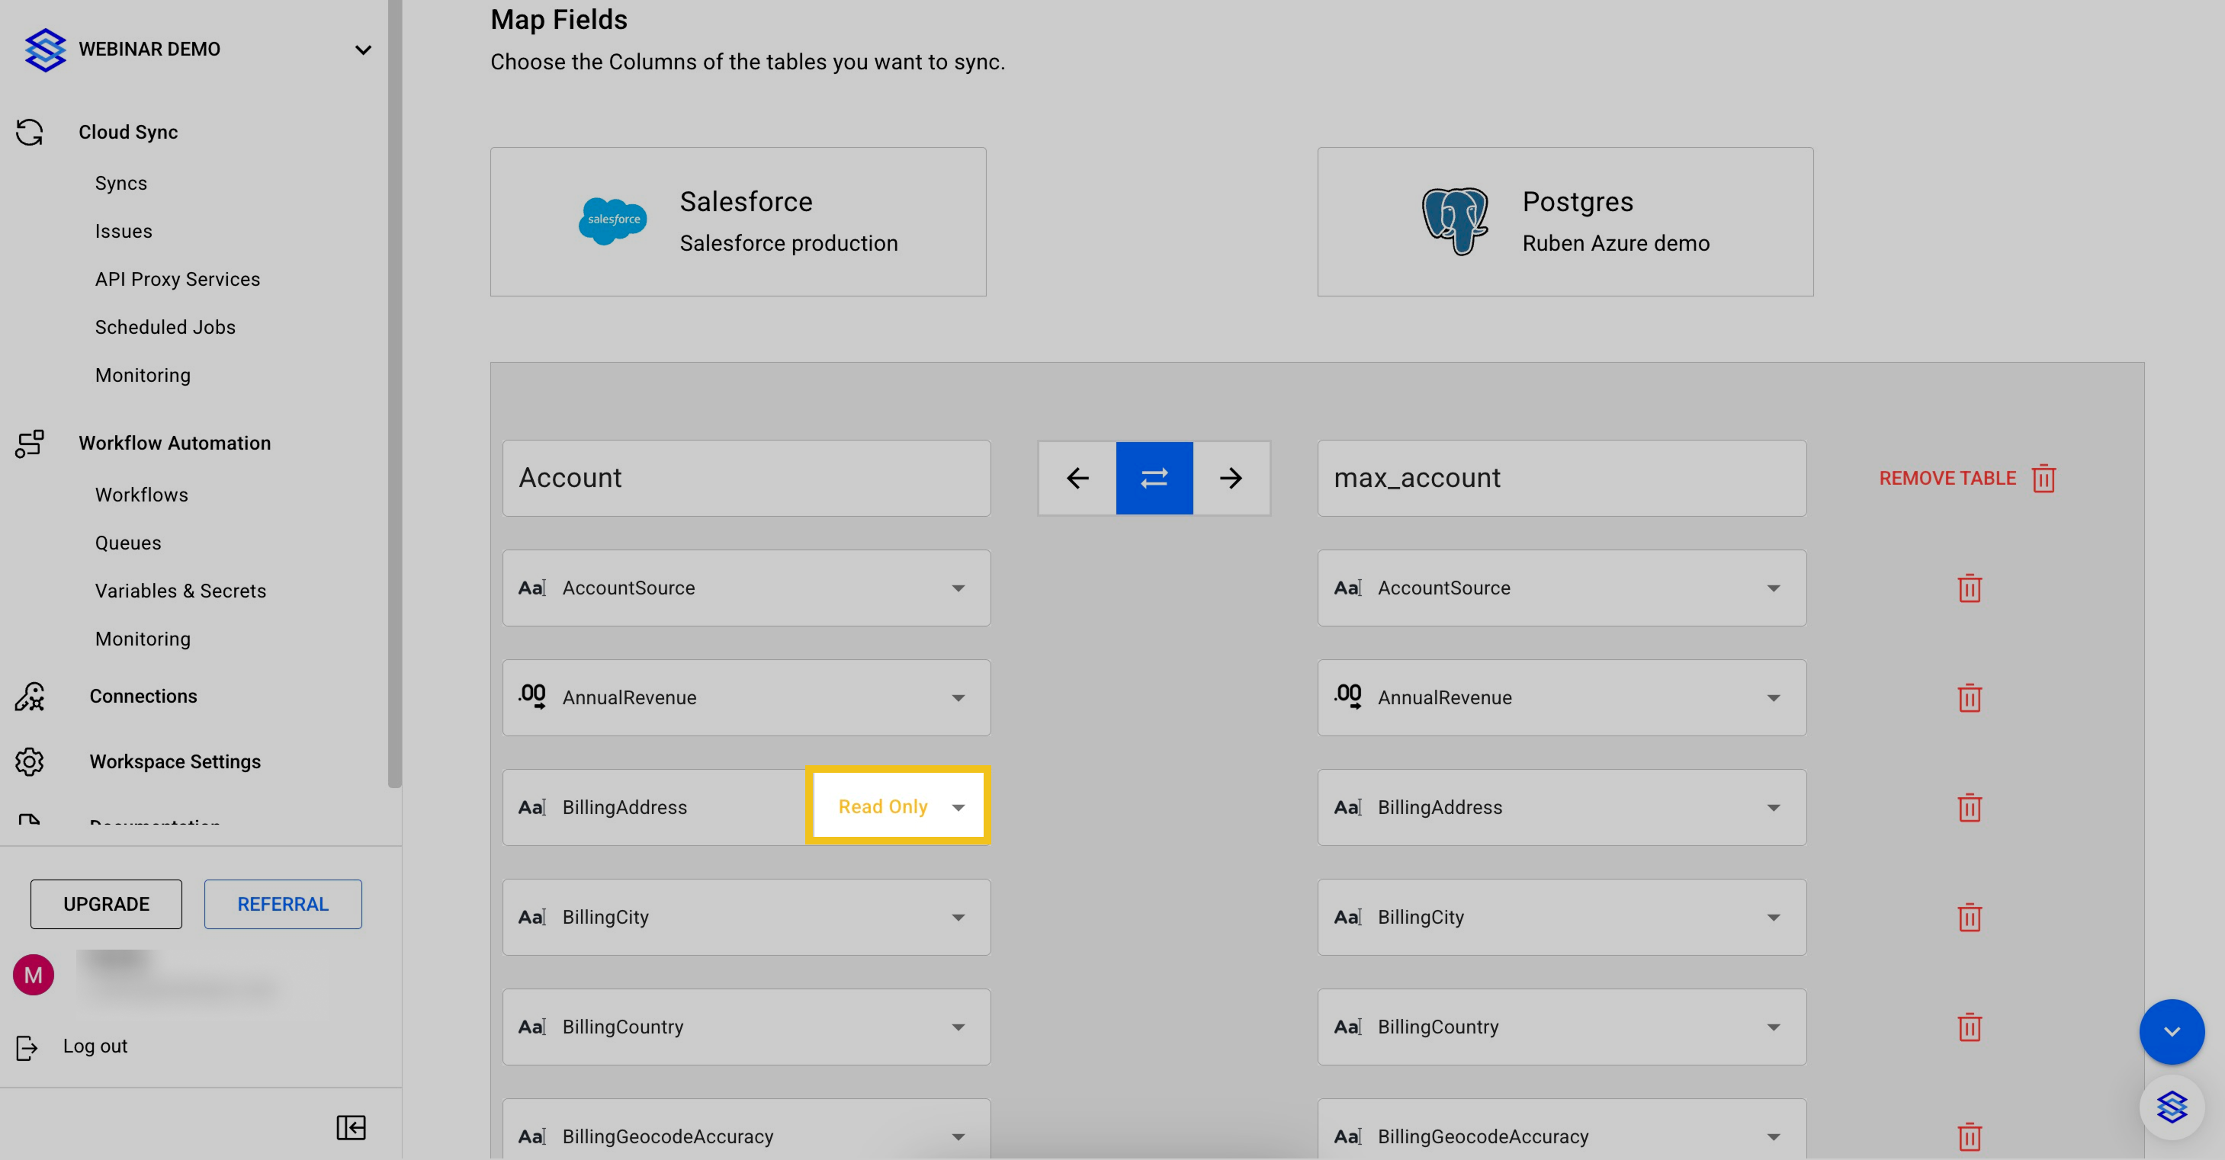The image size is (2225, 1160).
Task: Delete the AccountSource field mapping row
Action: (1969, 588)
